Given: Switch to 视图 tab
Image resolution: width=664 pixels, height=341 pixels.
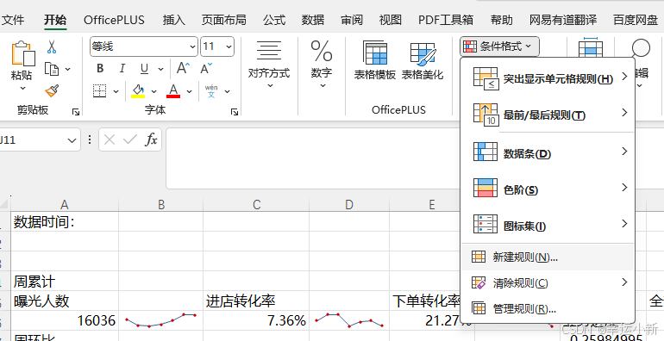Looking at the screenshot, I should 390,20.
